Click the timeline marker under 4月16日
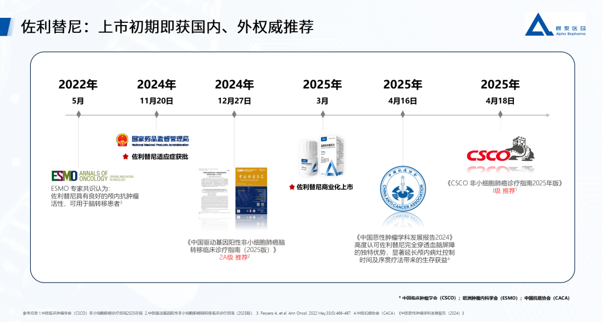 tap(403, 115)
